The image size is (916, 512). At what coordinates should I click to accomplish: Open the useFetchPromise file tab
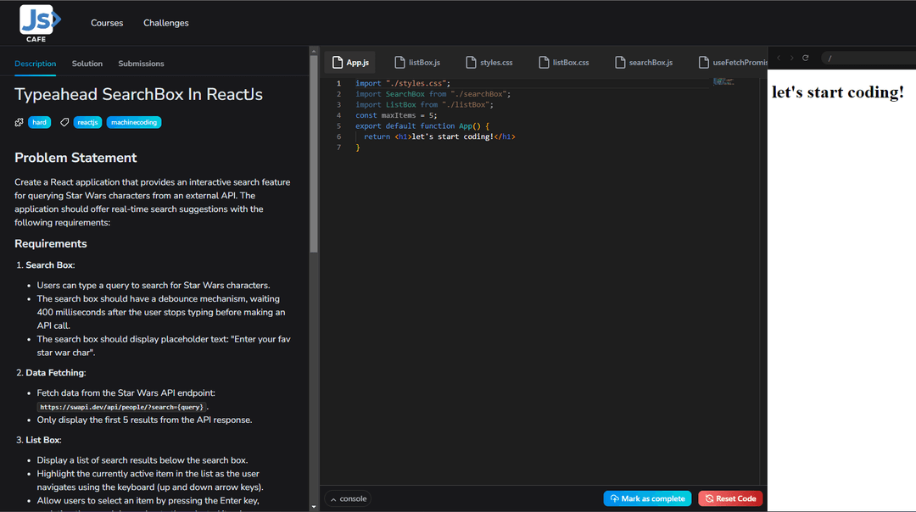(x=731, y=63)
